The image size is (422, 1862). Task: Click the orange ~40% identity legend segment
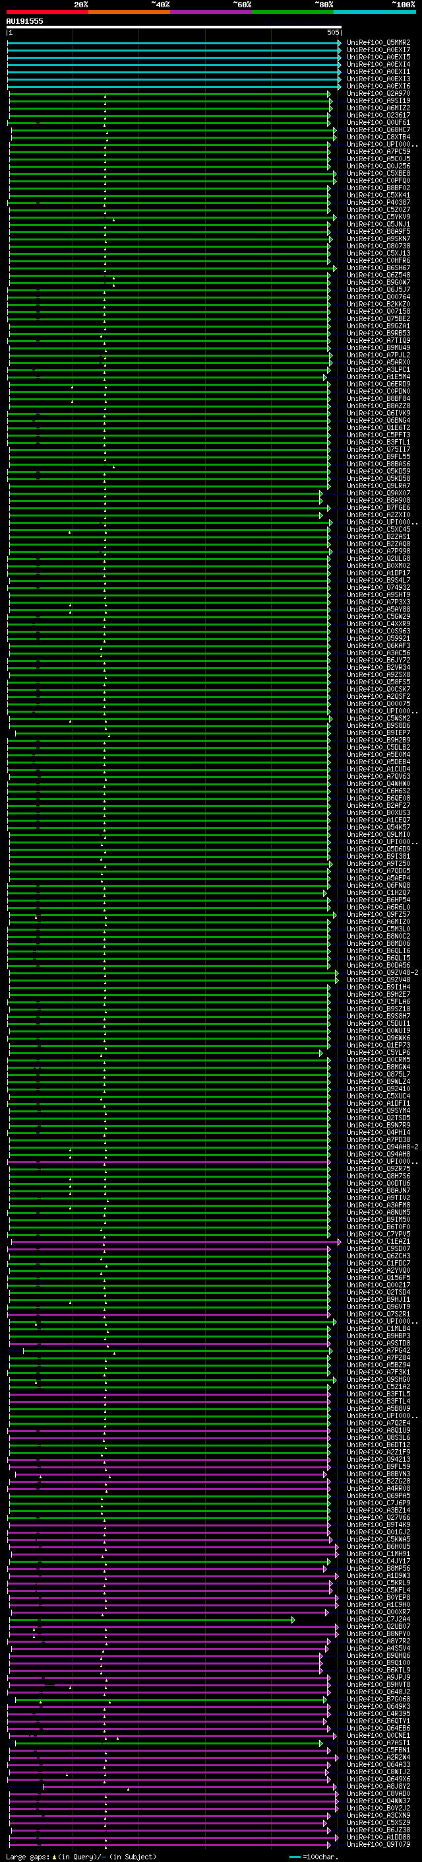(x=130, y=12)
